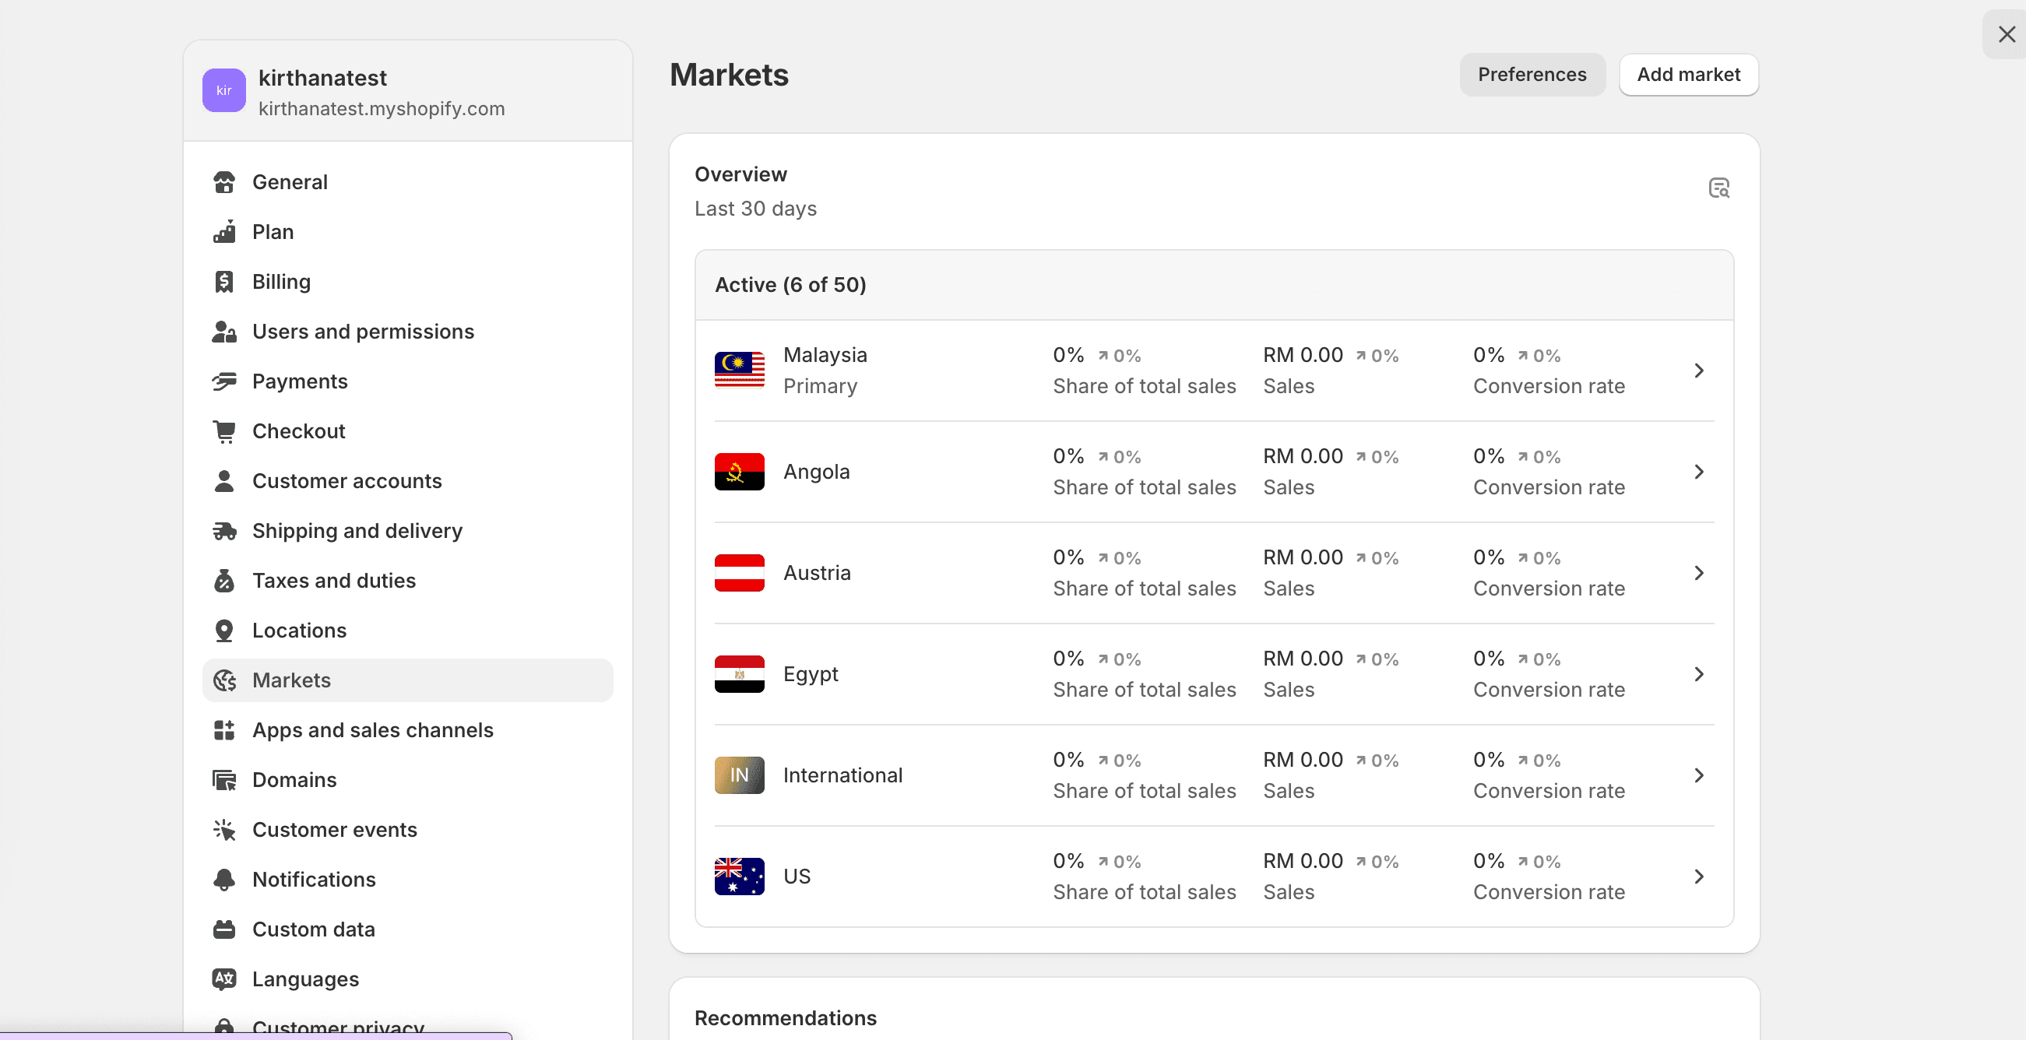Select Plan in settings sidebar
2026x1040 pixels.
pos(407,232)
